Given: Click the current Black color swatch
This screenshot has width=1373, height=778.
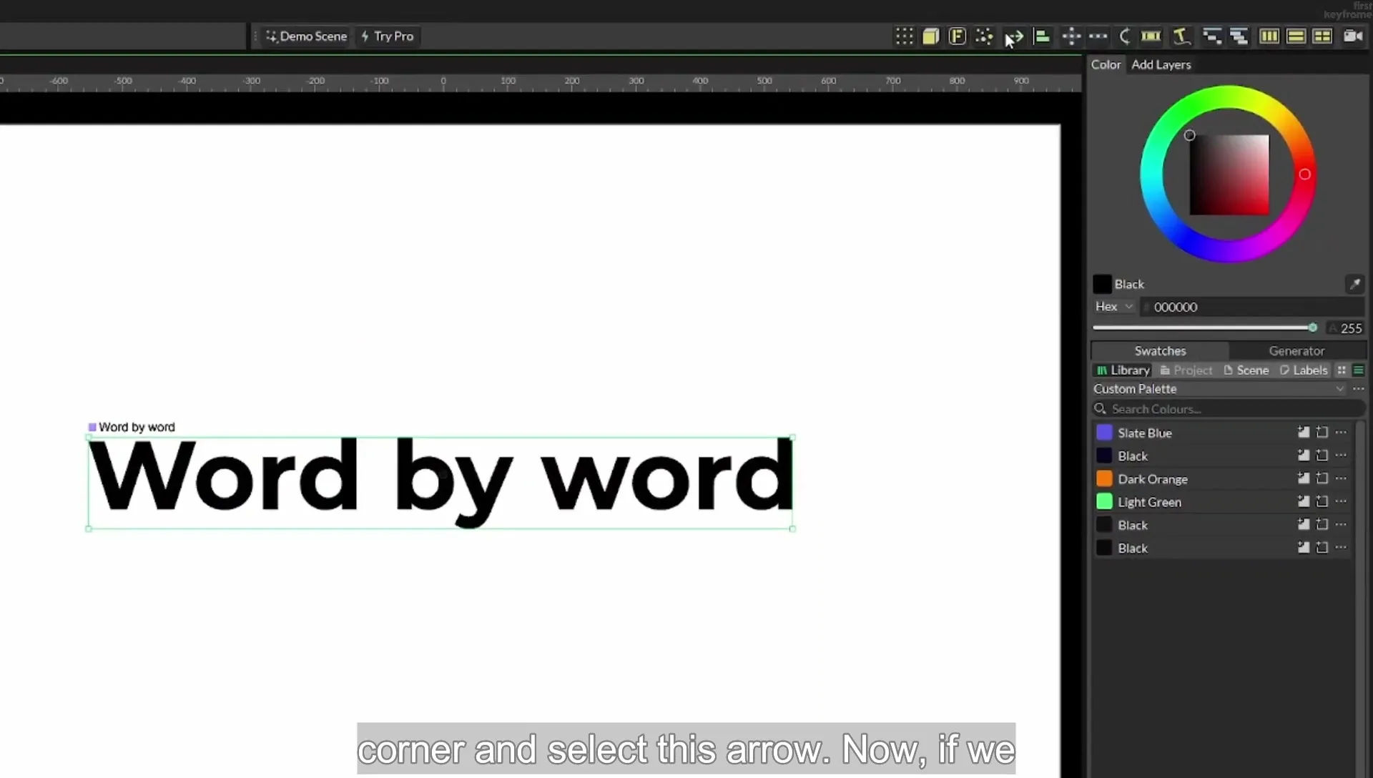Looking at the screenshot, I should tap(1102, 284).
